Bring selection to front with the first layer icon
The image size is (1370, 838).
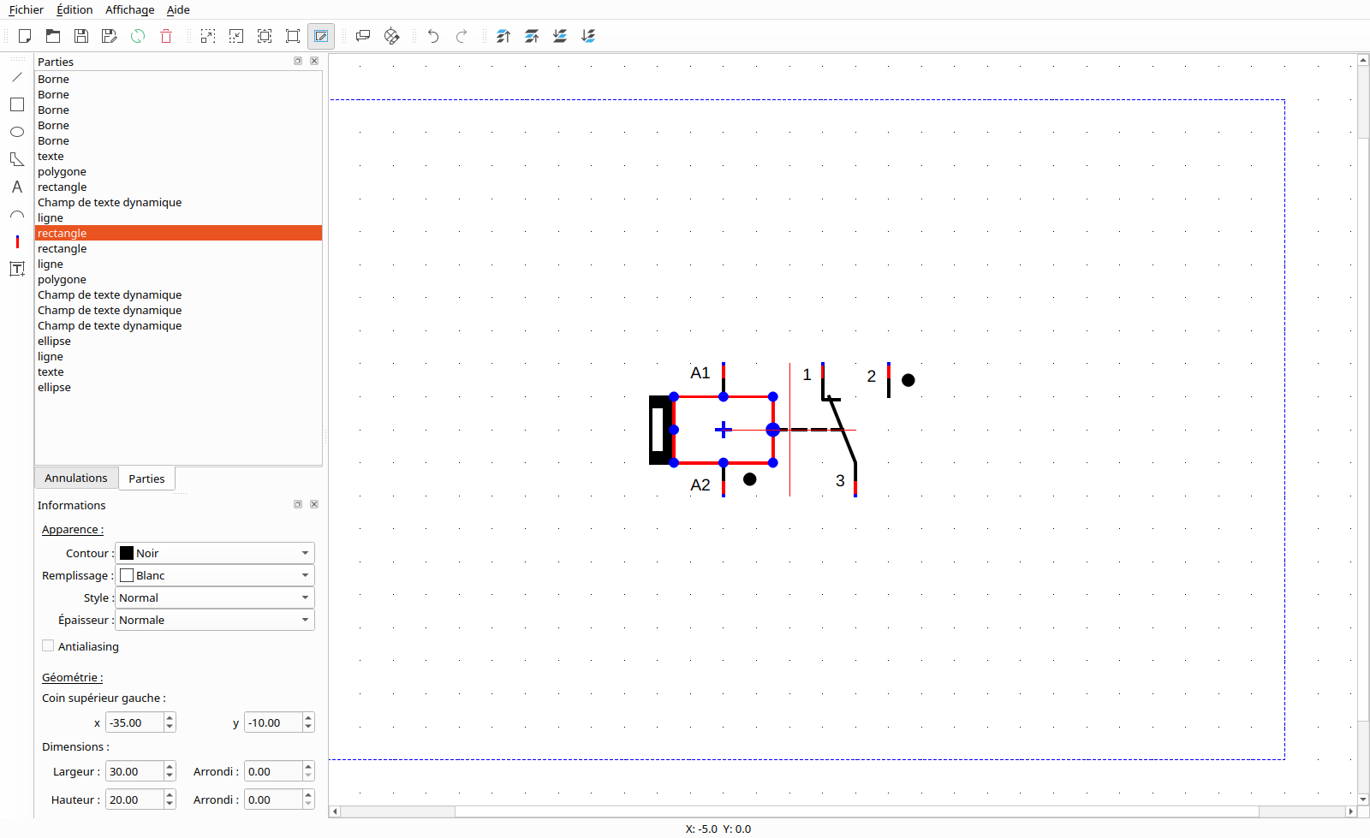pyautogui.click(x=503, y=36)
